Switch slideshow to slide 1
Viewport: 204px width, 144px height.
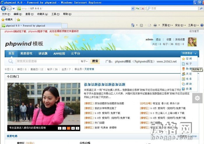point(59,128)
